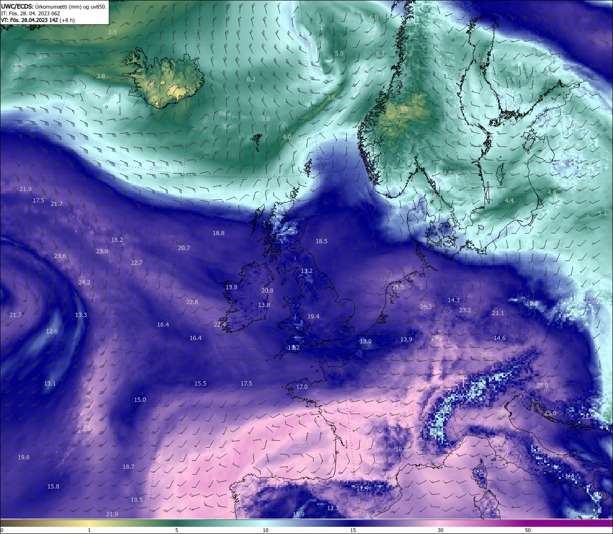Click the 22.4 value label
613x534 pixels.
tap(220, 325)
